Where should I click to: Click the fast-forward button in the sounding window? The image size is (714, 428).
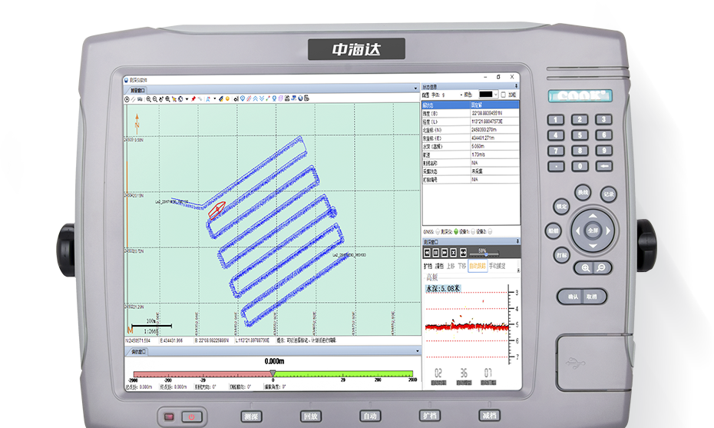pyautogui.click(x=445, y=253)
